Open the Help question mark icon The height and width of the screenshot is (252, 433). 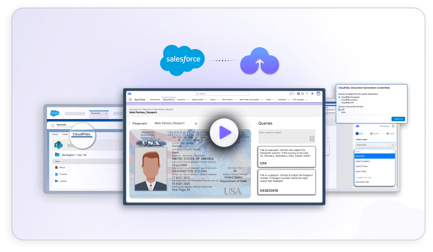307,94
